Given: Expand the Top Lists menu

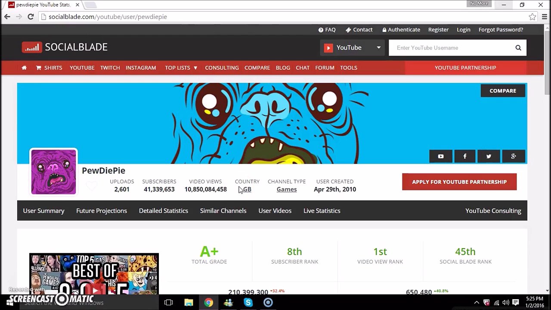Looking at the screenshot, I should [x=181, y=68].
